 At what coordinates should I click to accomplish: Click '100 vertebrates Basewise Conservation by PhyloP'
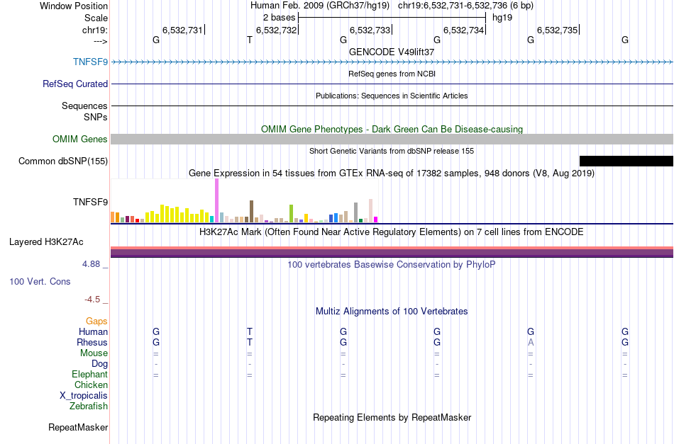point(392,265)
